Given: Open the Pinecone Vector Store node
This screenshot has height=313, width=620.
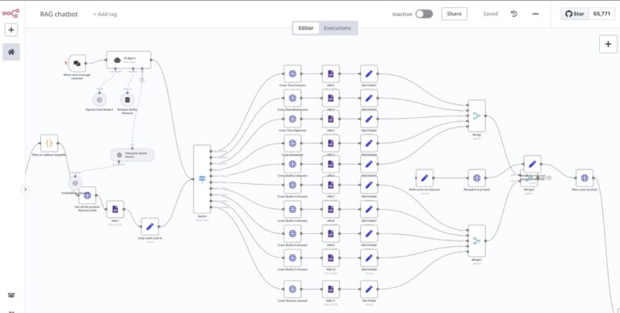Looking at the screenshot, I should coord(132,155).
